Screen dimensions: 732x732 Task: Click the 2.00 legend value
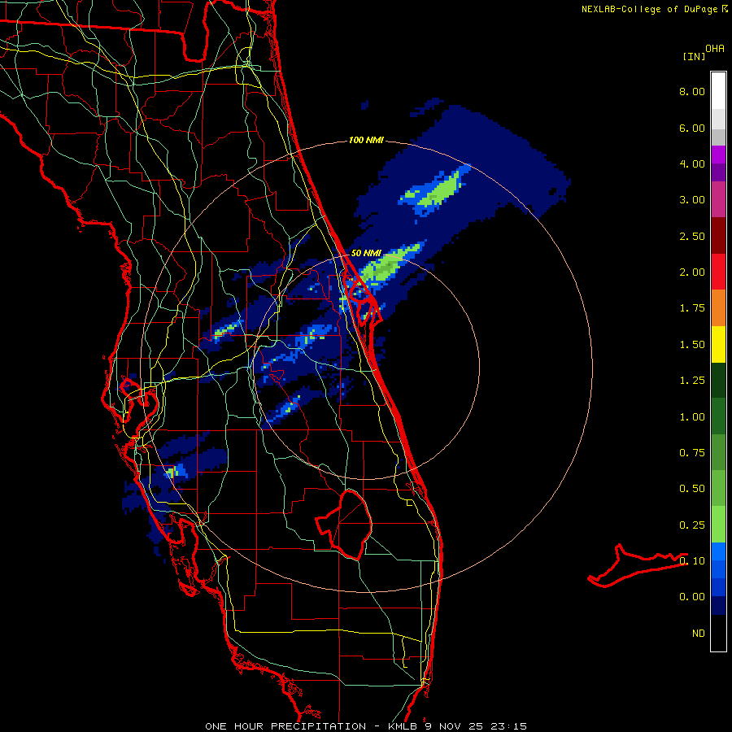(x=692, y=272)
